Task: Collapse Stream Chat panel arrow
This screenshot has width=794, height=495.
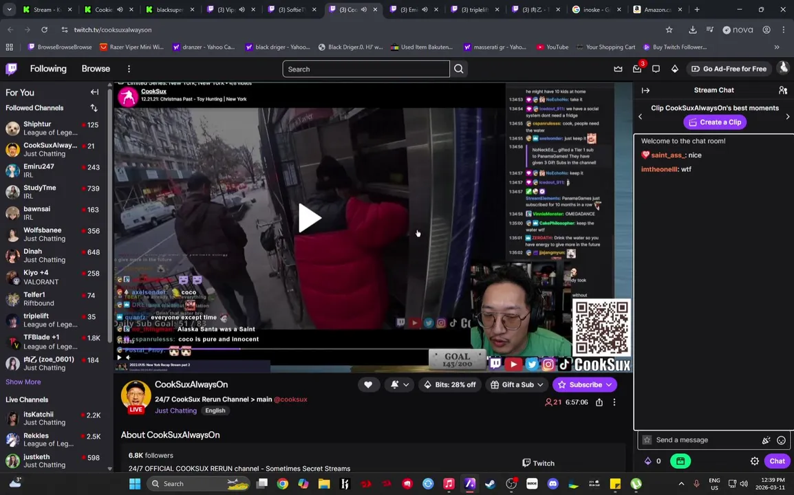Action: (x=645, y=90)
